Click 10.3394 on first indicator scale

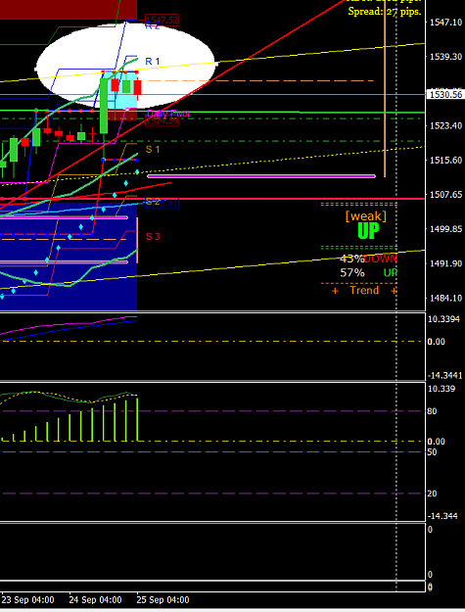(x=443, y=319)
